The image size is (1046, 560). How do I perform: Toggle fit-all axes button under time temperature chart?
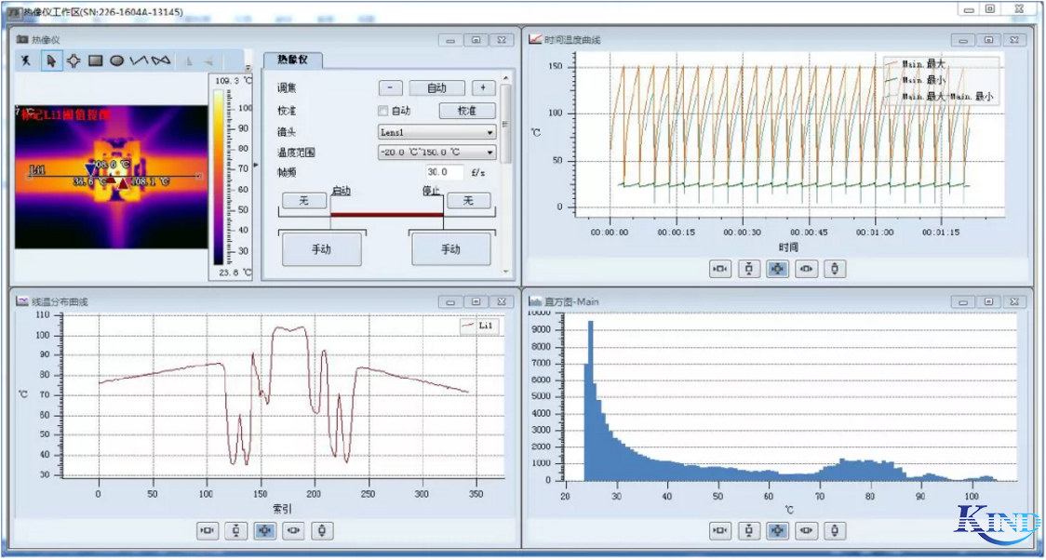(778, 269)
